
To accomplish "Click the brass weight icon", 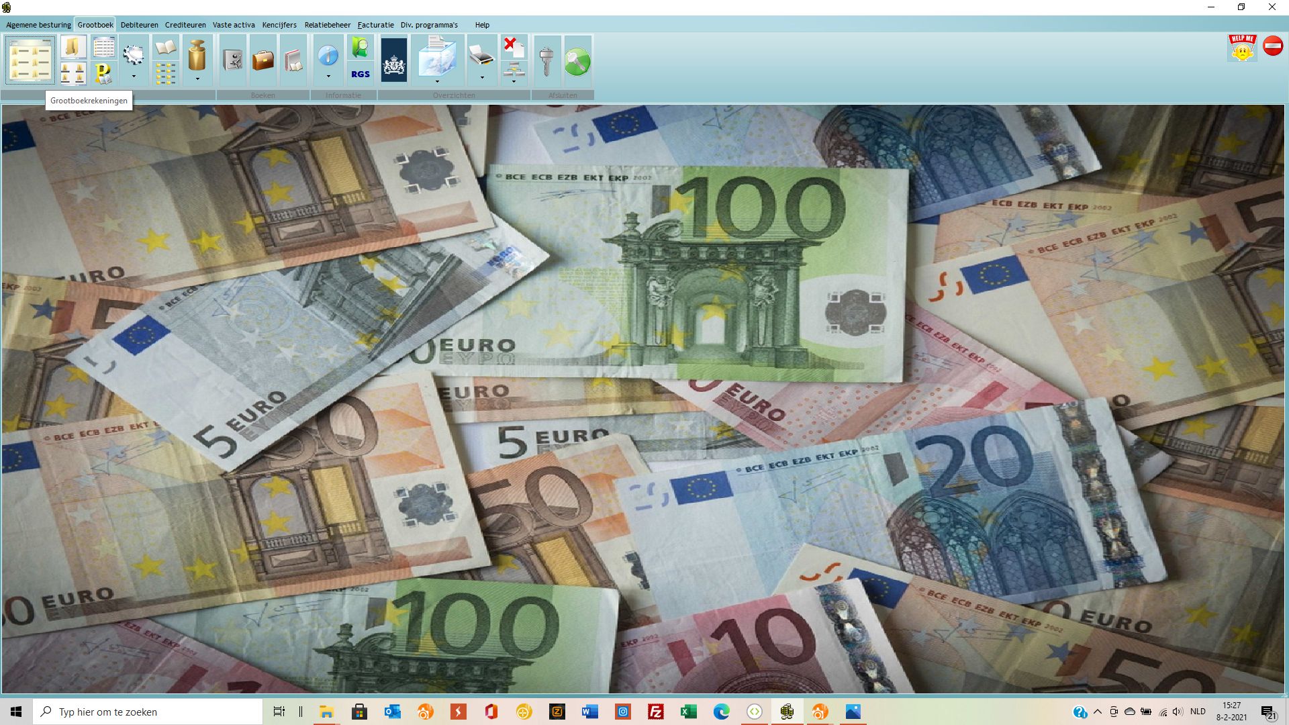I will pos(197,55).
